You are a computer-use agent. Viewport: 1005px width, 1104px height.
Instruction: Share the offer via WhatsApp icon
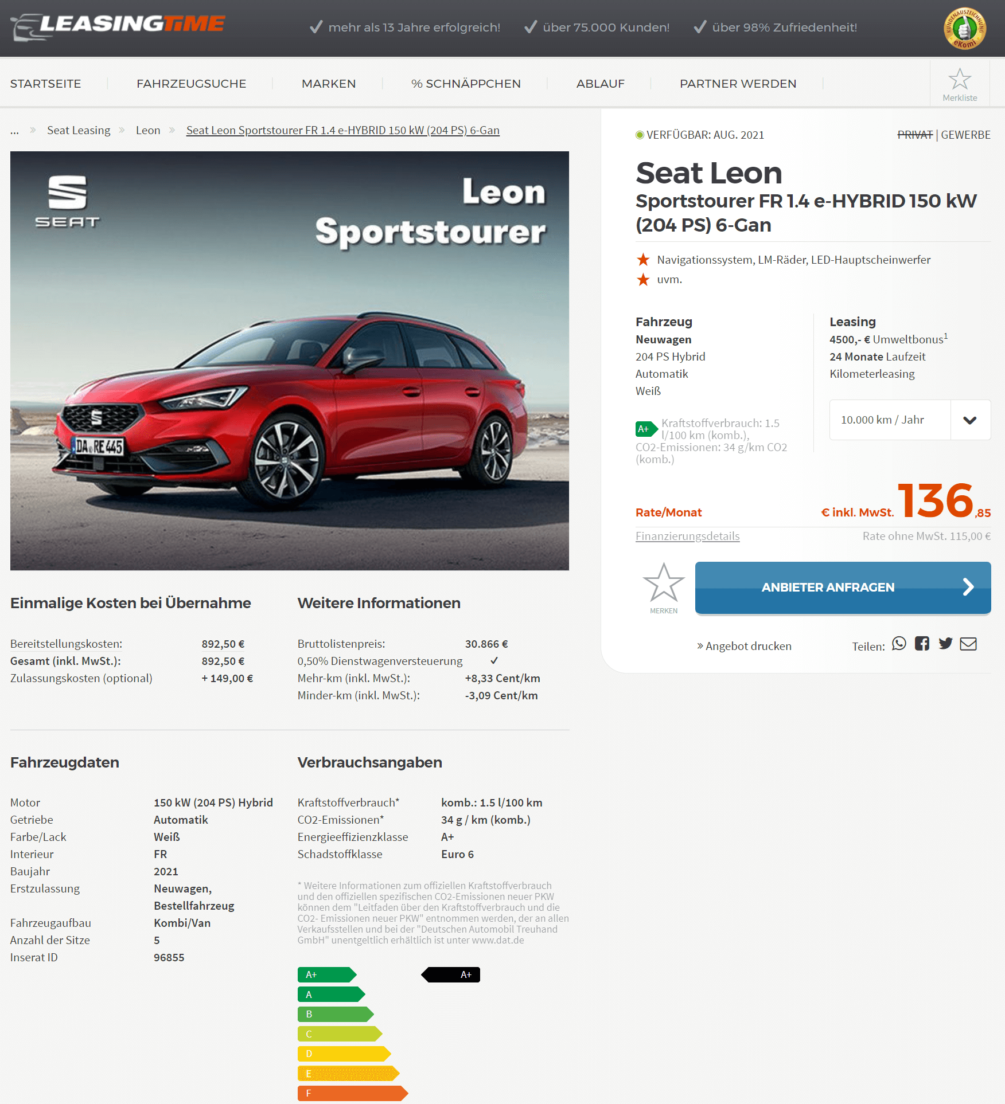tap(899, 644)
